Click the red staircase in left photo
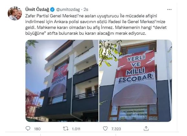 click(x=32, y=104)
